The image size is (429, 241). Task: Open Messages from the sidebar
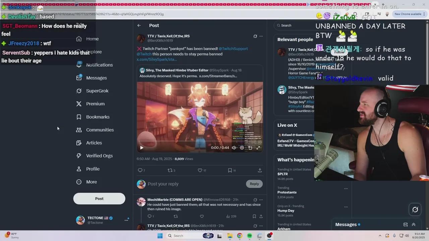click(x=91, y=78)
